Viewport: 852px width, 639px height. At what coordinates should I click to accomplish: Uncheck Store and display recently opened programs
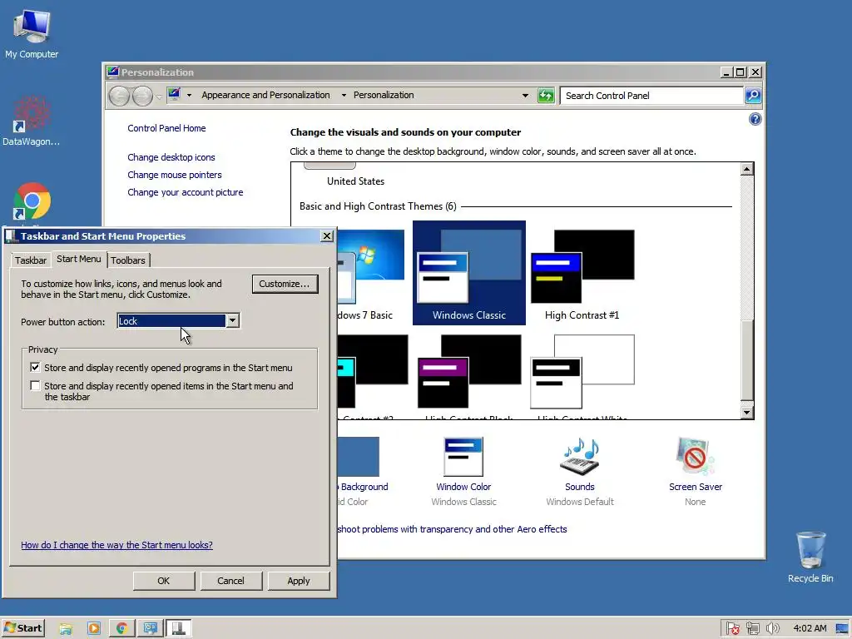coord(35,367)
